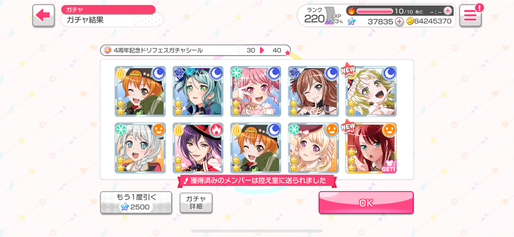Image resolution: width=514 pixels, height=237 pixels.
Task: Open the hamburger menu with notification badge
Action: click(470, 15)
